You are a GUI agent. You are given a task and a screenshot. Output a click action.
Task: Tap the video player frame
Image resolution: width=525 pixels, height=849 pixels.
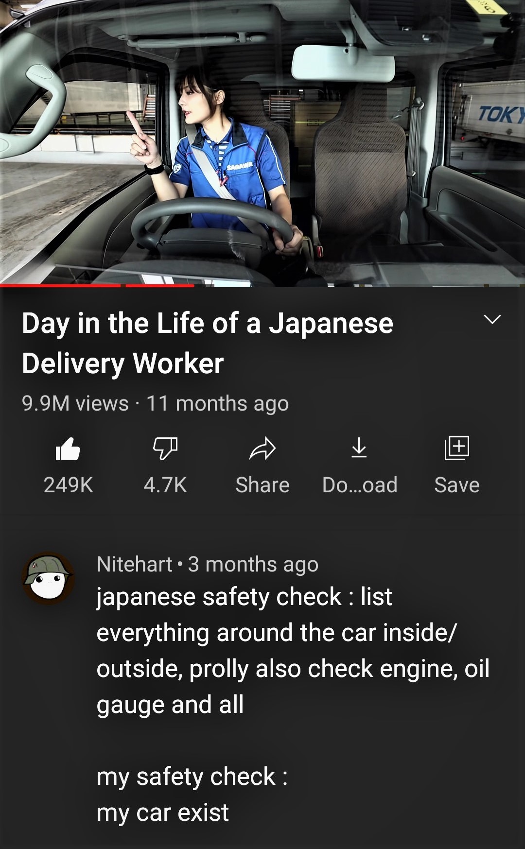click(x=262, y=142)
